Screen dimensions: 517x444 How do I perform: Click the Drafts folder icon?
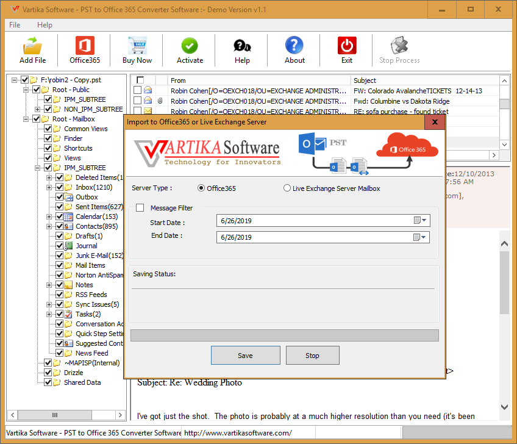tap(68, 236)
